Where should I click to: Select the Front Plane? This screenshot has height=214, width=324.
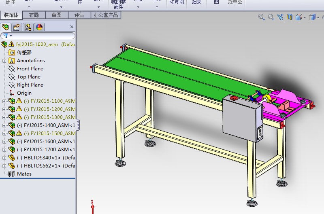click(30, 69)
